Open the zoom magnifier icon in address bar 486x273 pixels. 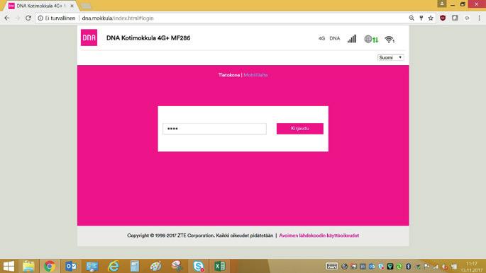tap(412, 18)
